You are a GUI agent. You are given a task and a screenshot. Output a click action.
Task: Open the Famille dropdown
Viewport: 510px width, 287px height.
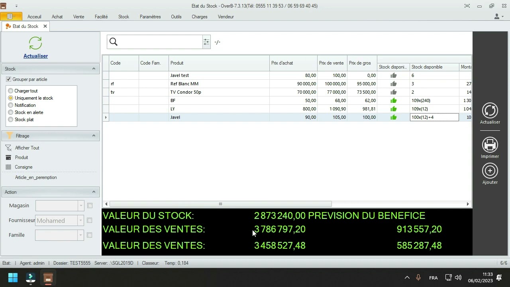(x=81, y=235)
